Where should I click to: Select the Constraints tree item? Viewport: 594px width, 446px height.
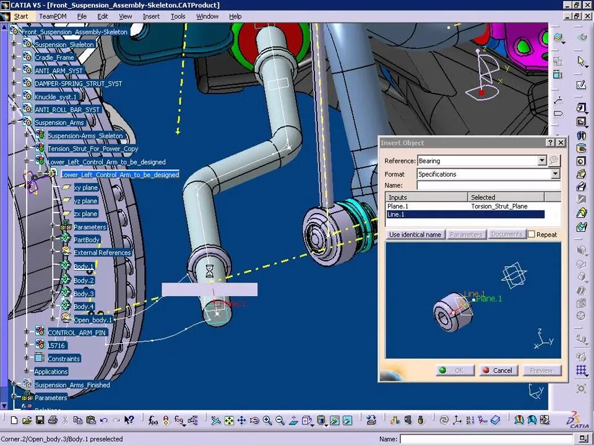(x=64, y=359)
